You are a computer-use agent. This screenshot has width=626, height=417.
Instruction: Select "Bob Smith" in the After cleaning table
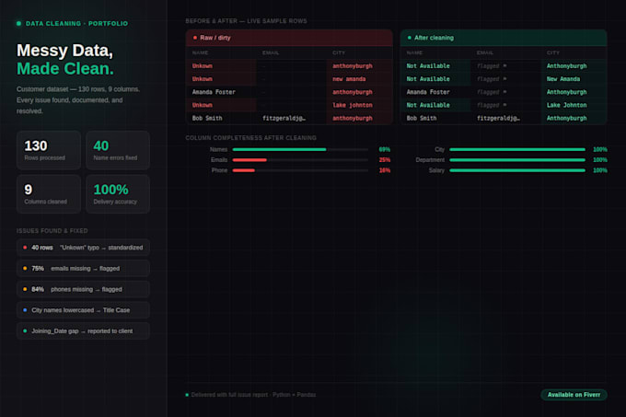422,118
